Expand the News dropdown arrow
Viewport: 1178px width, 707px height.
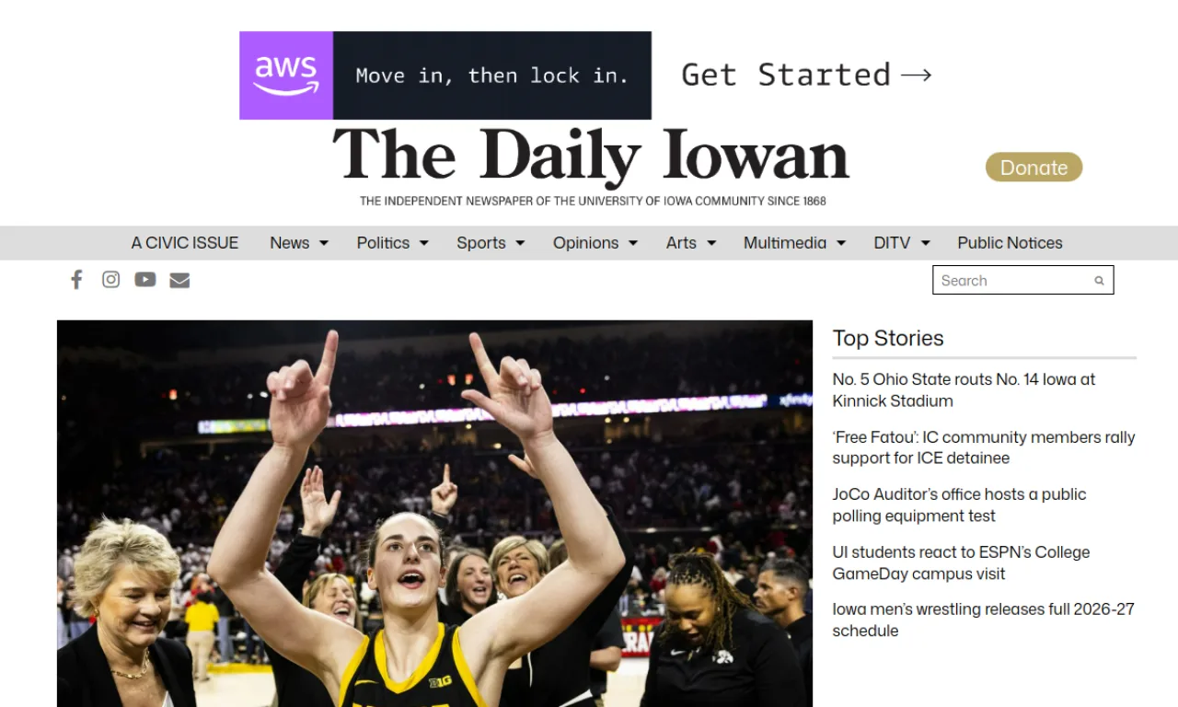pos(324,243)
